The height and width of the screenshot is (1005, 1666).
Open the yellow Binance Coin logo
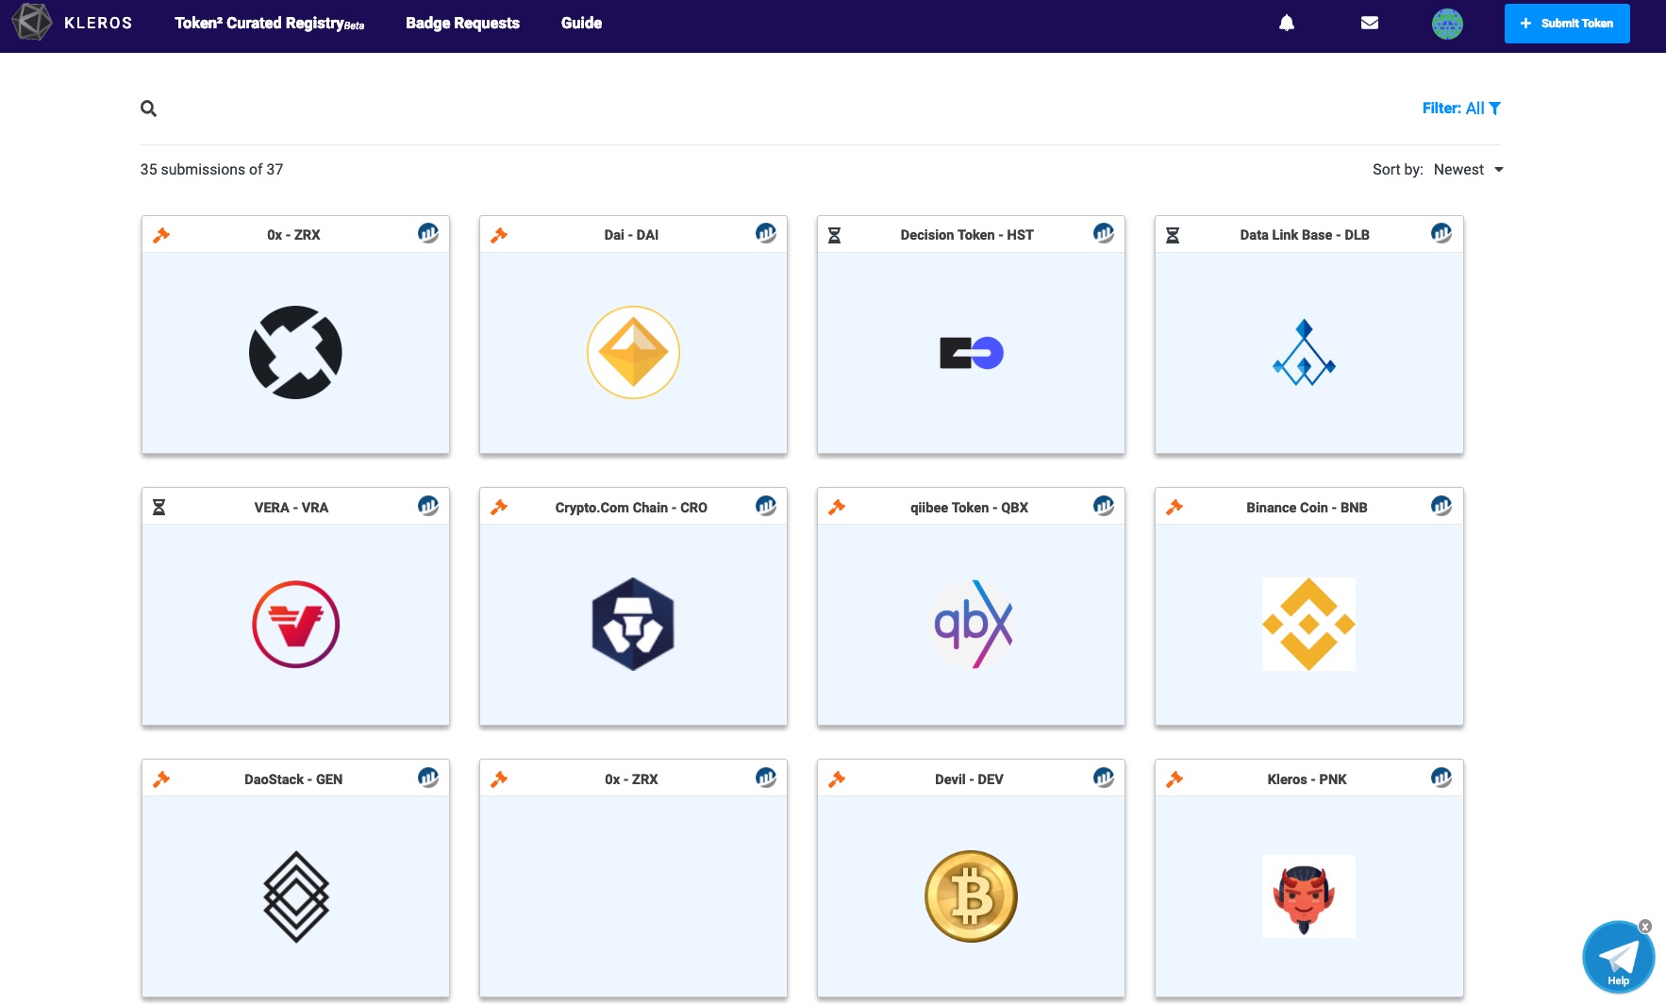(x=1308, y=624)
